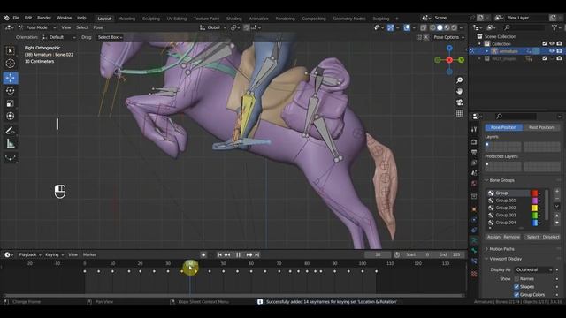
Task: Click Remove in Bone Groups
Action: [x=511, y=237]
